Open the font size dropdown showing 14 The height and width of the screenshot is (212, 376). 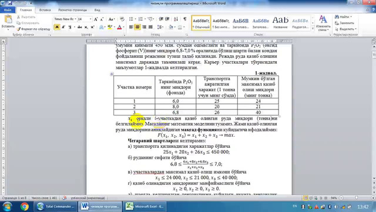coord(90,19)
